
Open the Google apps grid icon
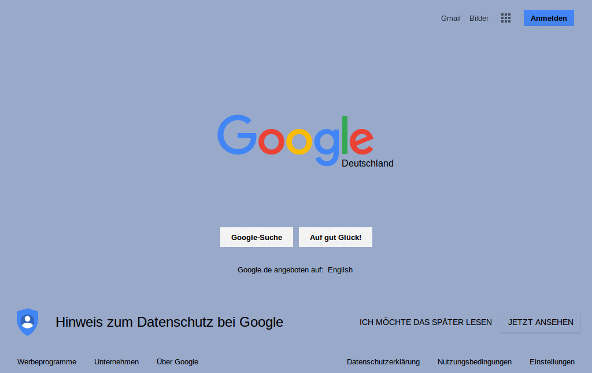click(x=505, y=18)
